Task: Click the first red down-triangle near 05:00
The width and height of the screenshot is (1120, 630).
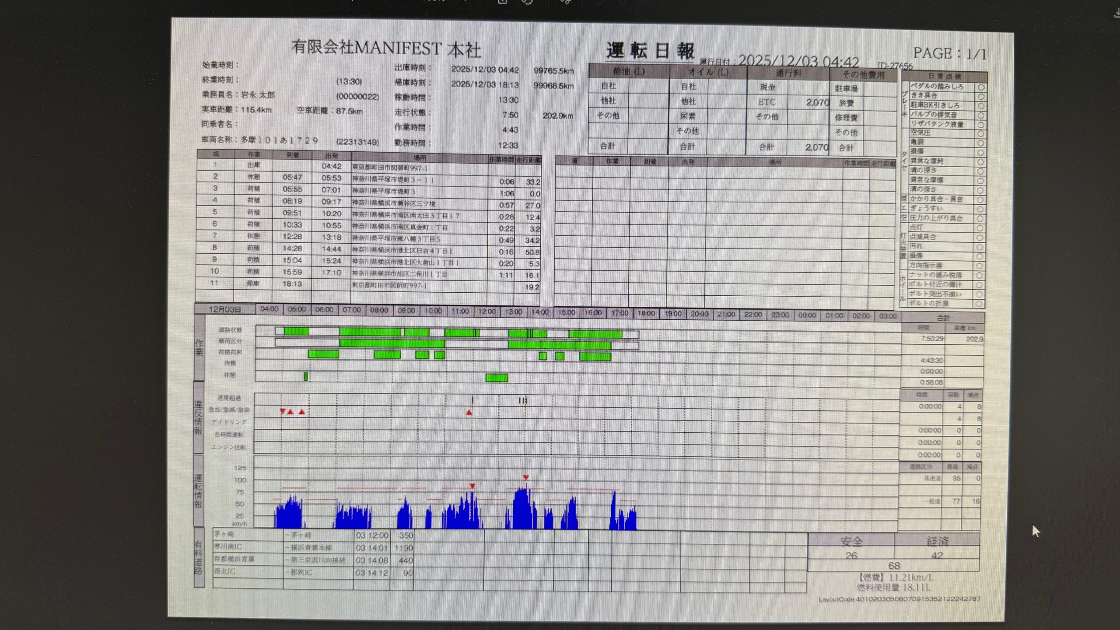Action: [283, 411]
